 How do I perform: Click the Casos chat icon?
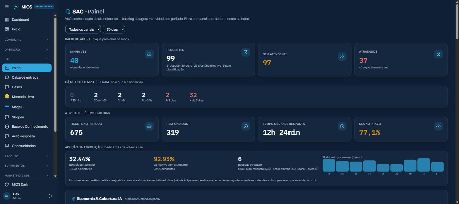(x=7, y=87)
